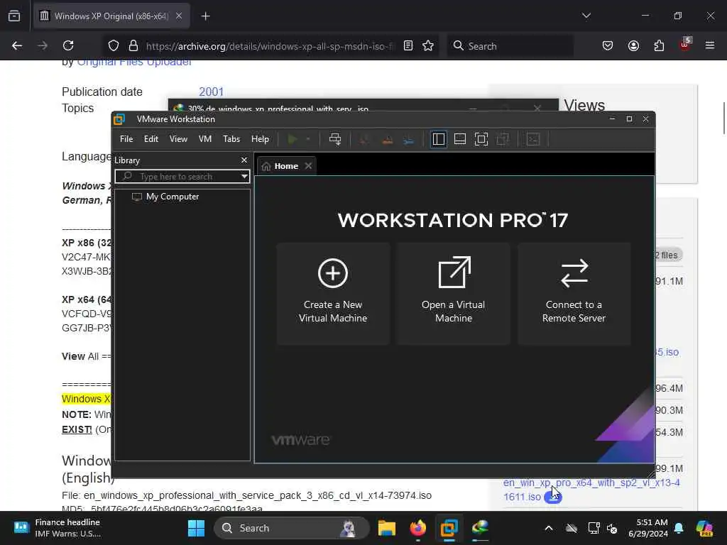
Task: Open the Firefox extensions puzzle icon
Action: pyautogui.click(x=659, y=46)
